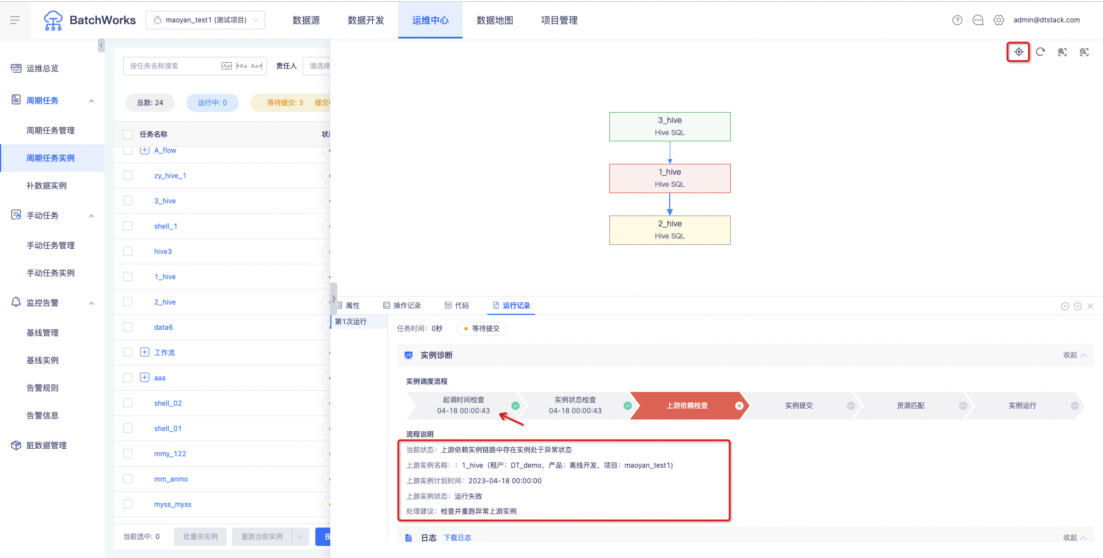
Task: Click the BatchWorks logo icon
Action: [53, 21]
